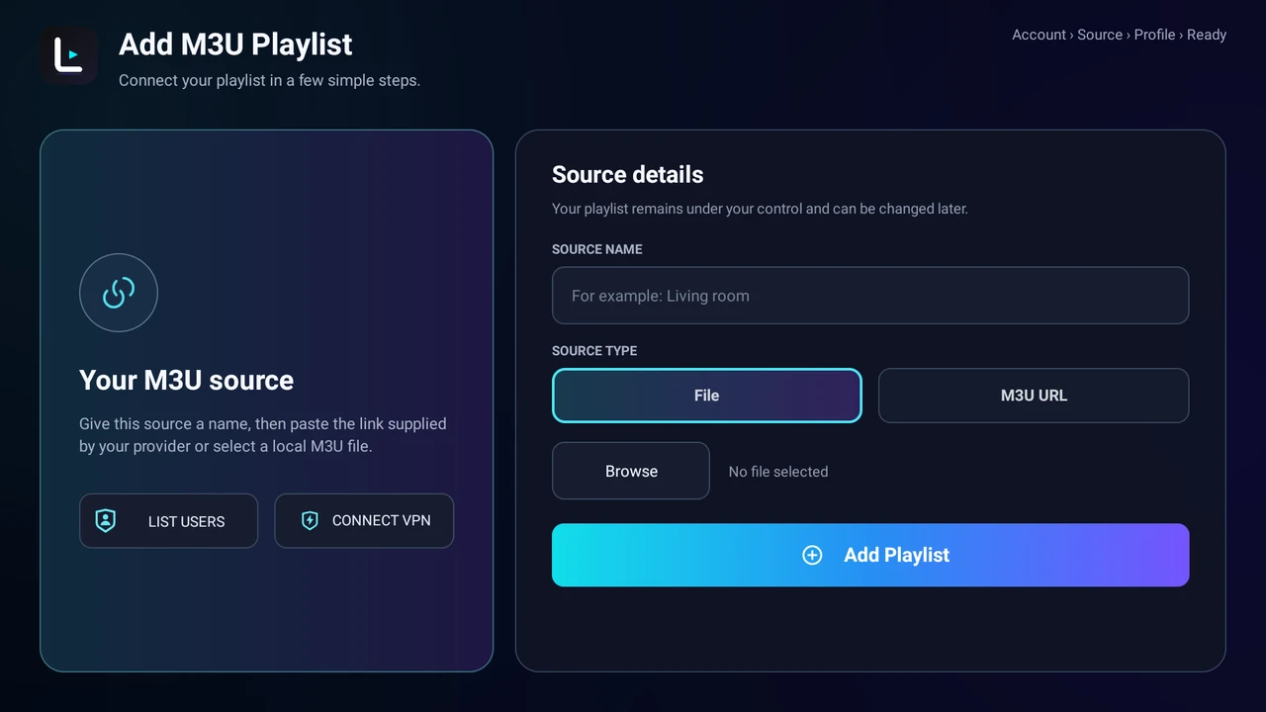
Task: Click the circular link icon
Action: click(x=119, y=293)
